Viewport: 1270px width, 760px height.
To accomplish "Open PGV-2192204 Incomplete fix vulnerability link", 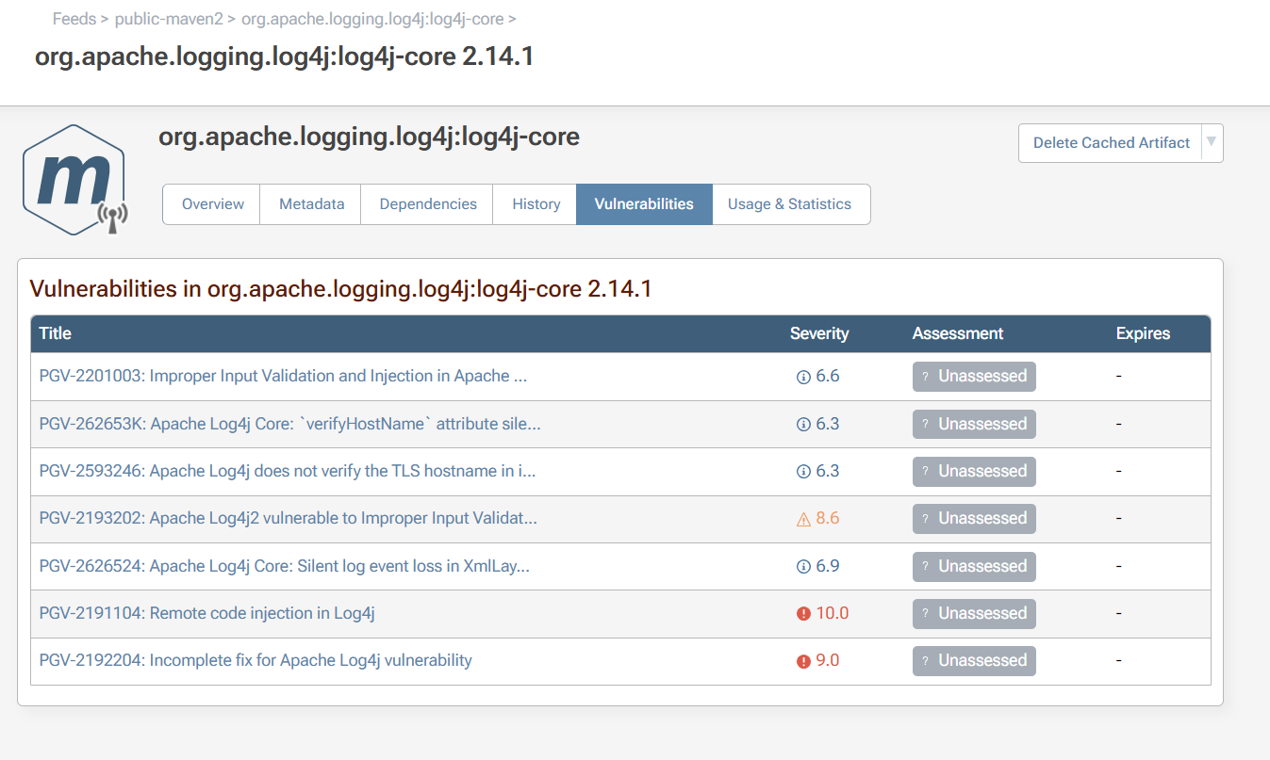I will click(255, 661).
